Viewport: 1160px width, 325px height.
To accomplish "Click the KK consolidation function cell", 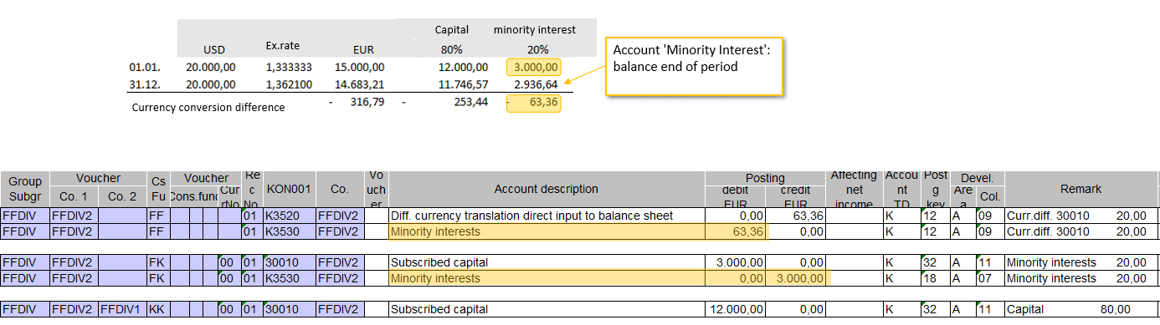I will pos(157,309).
